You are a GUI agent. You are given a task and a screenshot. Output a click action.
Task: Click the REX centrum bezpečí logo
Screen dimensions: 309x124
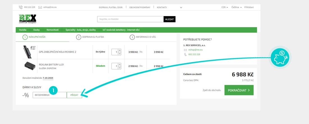28,19
